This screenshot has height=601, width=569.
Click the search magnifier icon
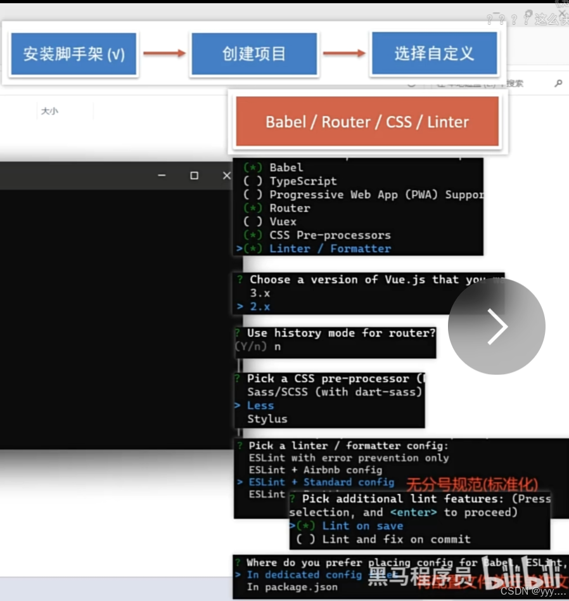558,83
